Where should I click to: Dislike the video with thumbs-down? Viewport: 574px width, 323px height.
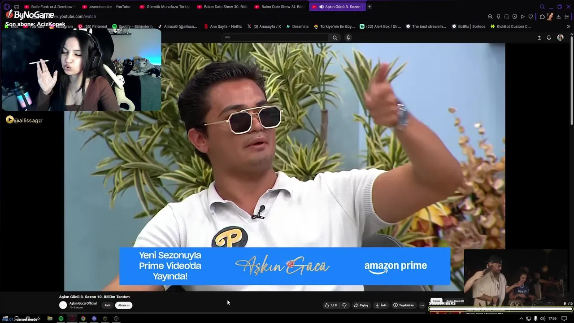[x=344, y=305]
